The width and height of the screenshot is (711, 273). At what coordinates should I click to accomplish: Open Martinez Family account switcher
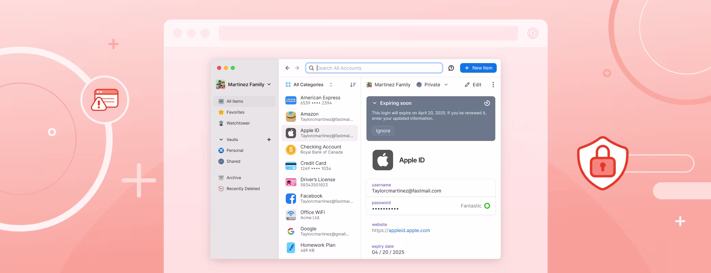coord(243,84)
